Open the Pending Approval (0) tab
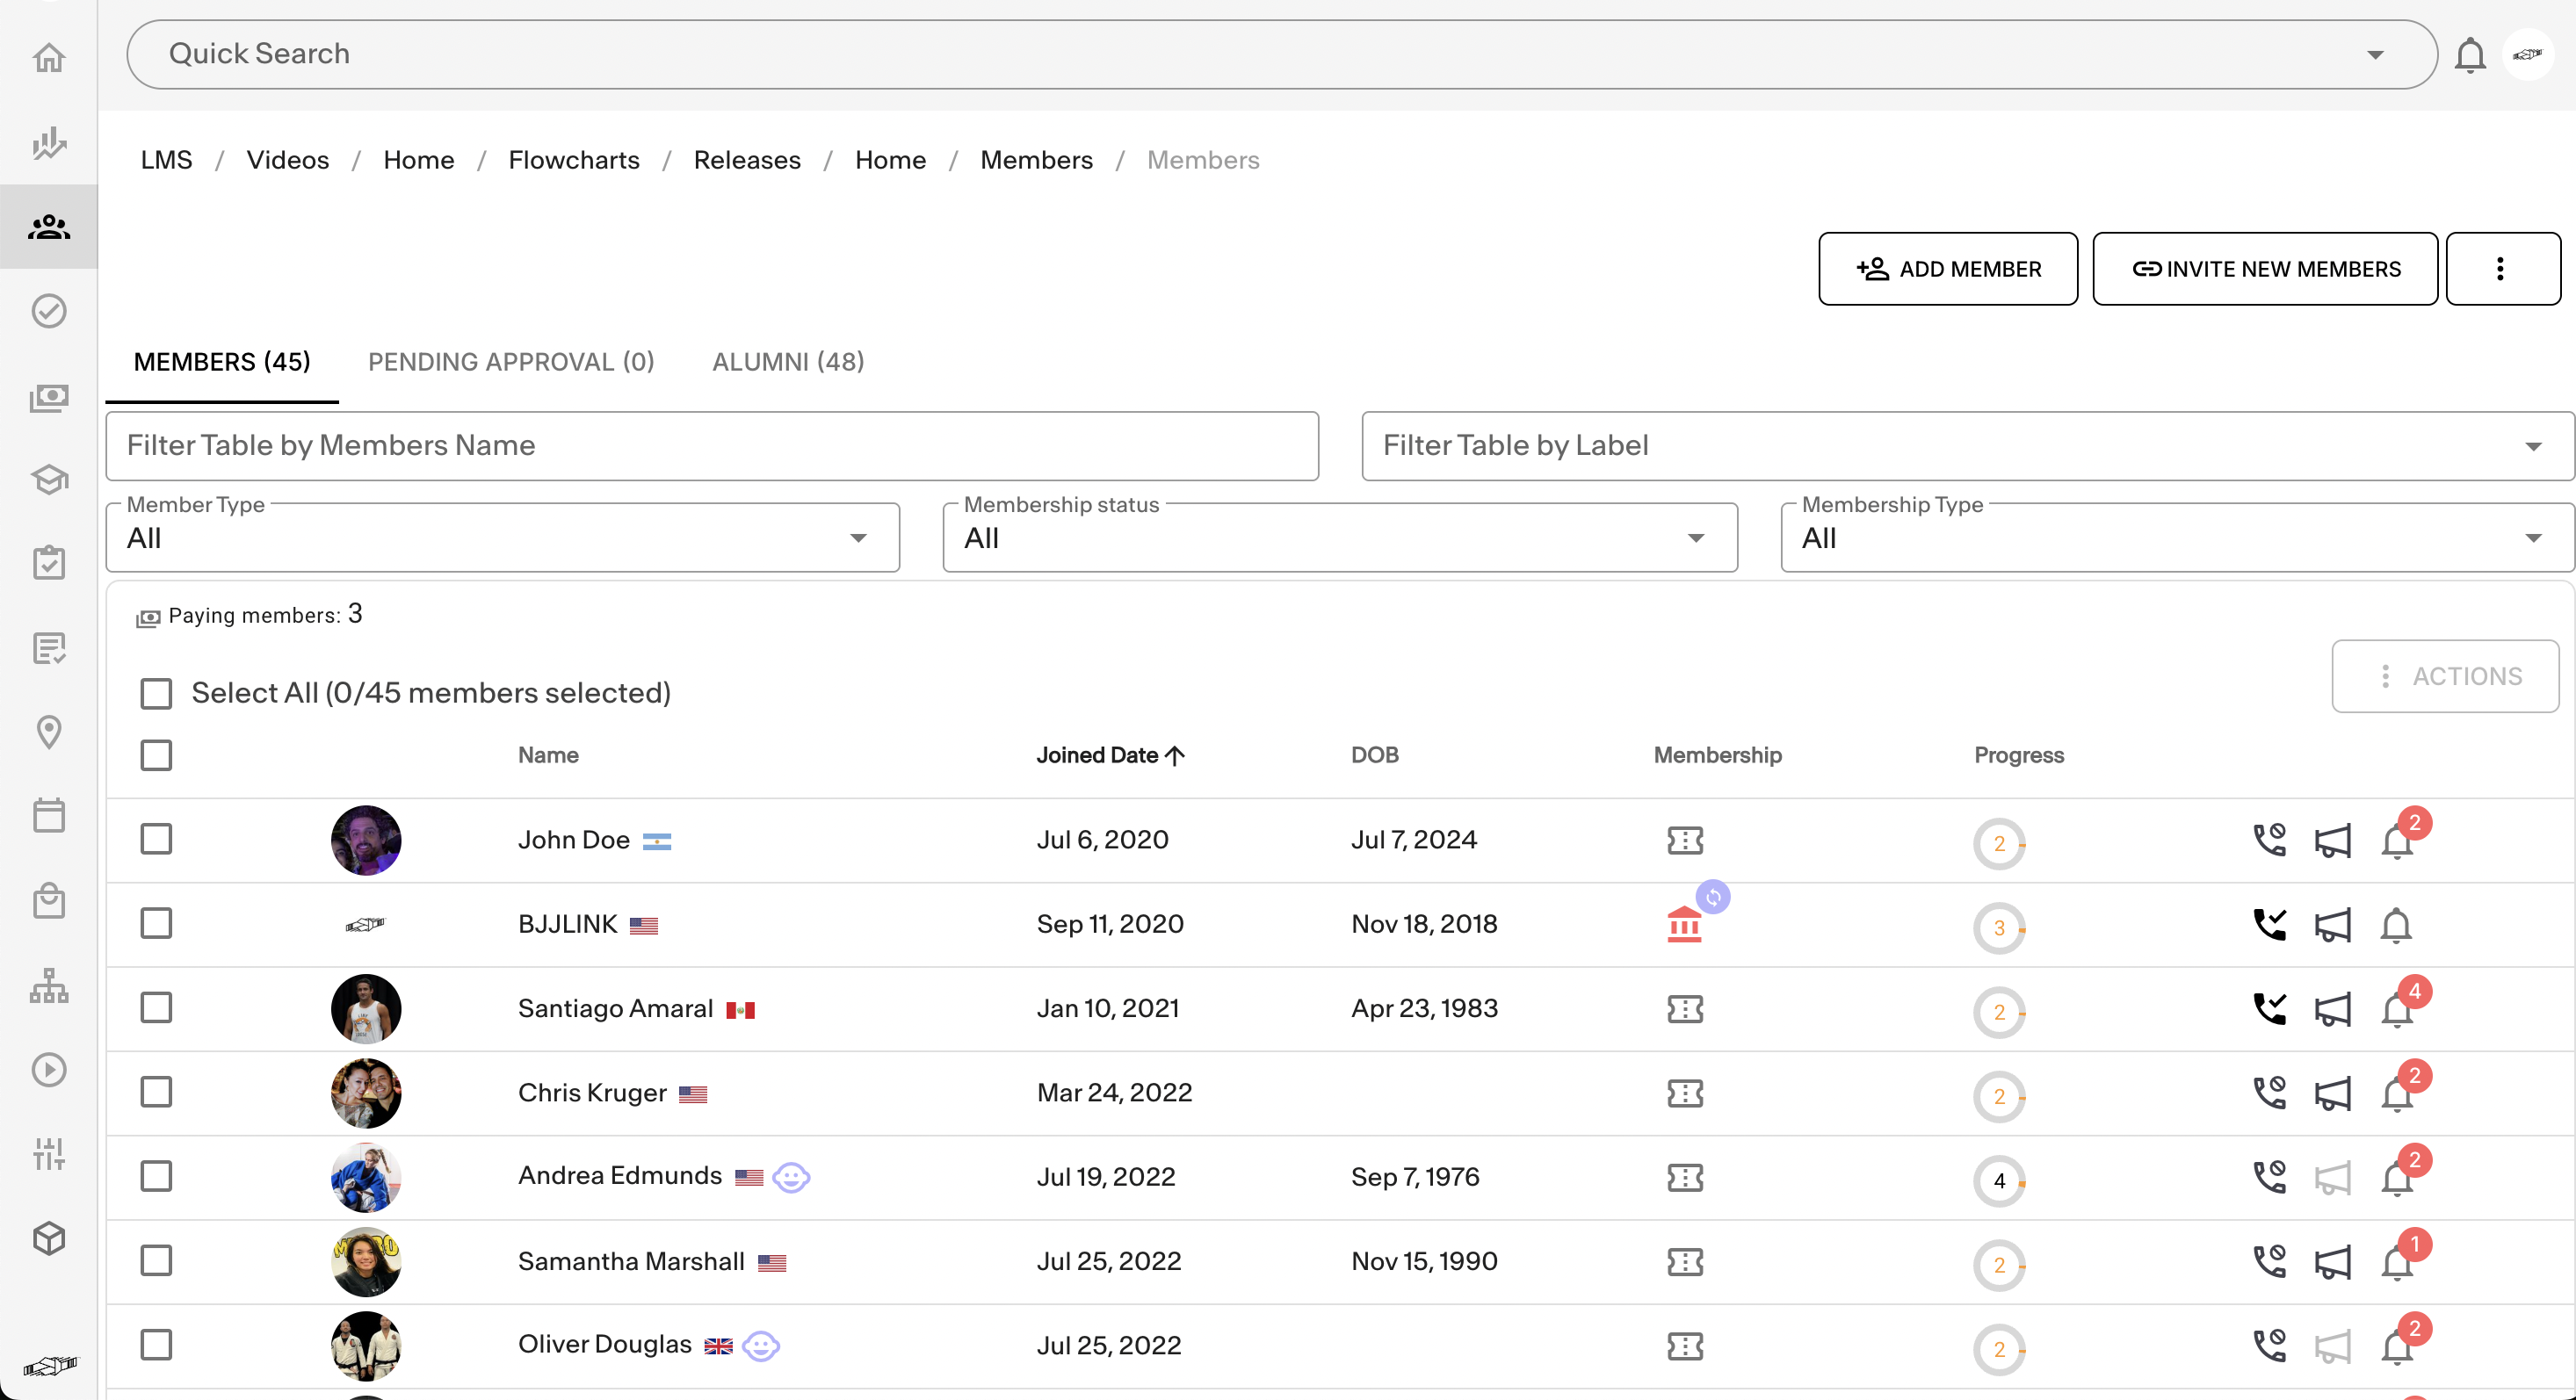The width and height of the screenshot is (2576, 1400). click(511, 362)
